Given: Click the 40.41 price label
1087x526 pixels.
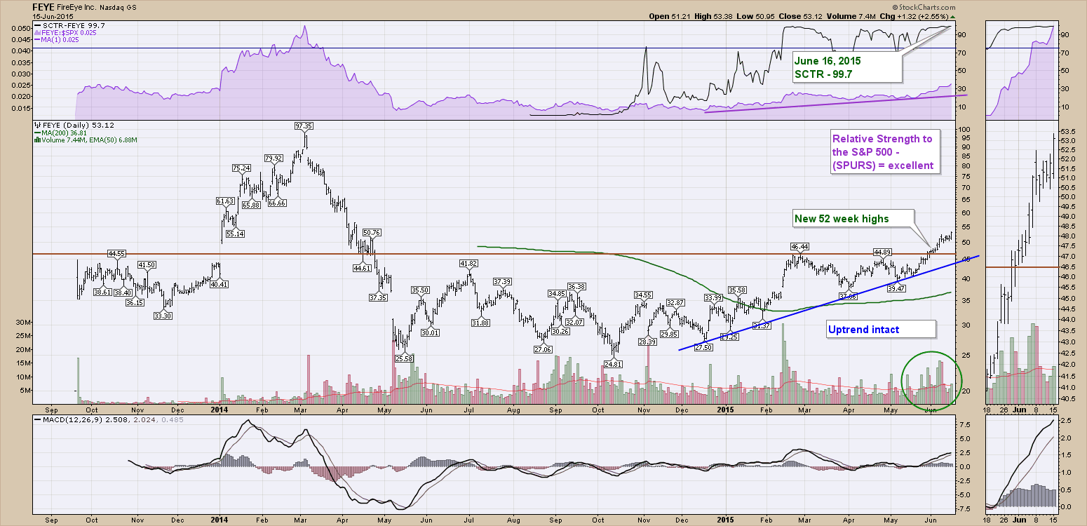Looking at the screenshot, I should pos(219,284).
